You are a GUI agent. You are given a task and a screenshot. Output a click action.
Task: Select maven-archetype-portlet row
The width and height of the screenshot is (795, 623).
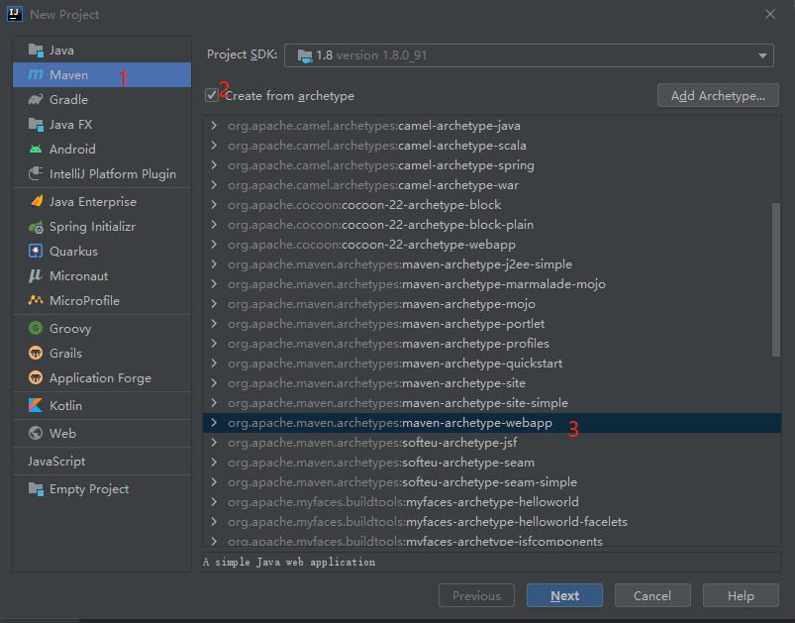[491, 323]
